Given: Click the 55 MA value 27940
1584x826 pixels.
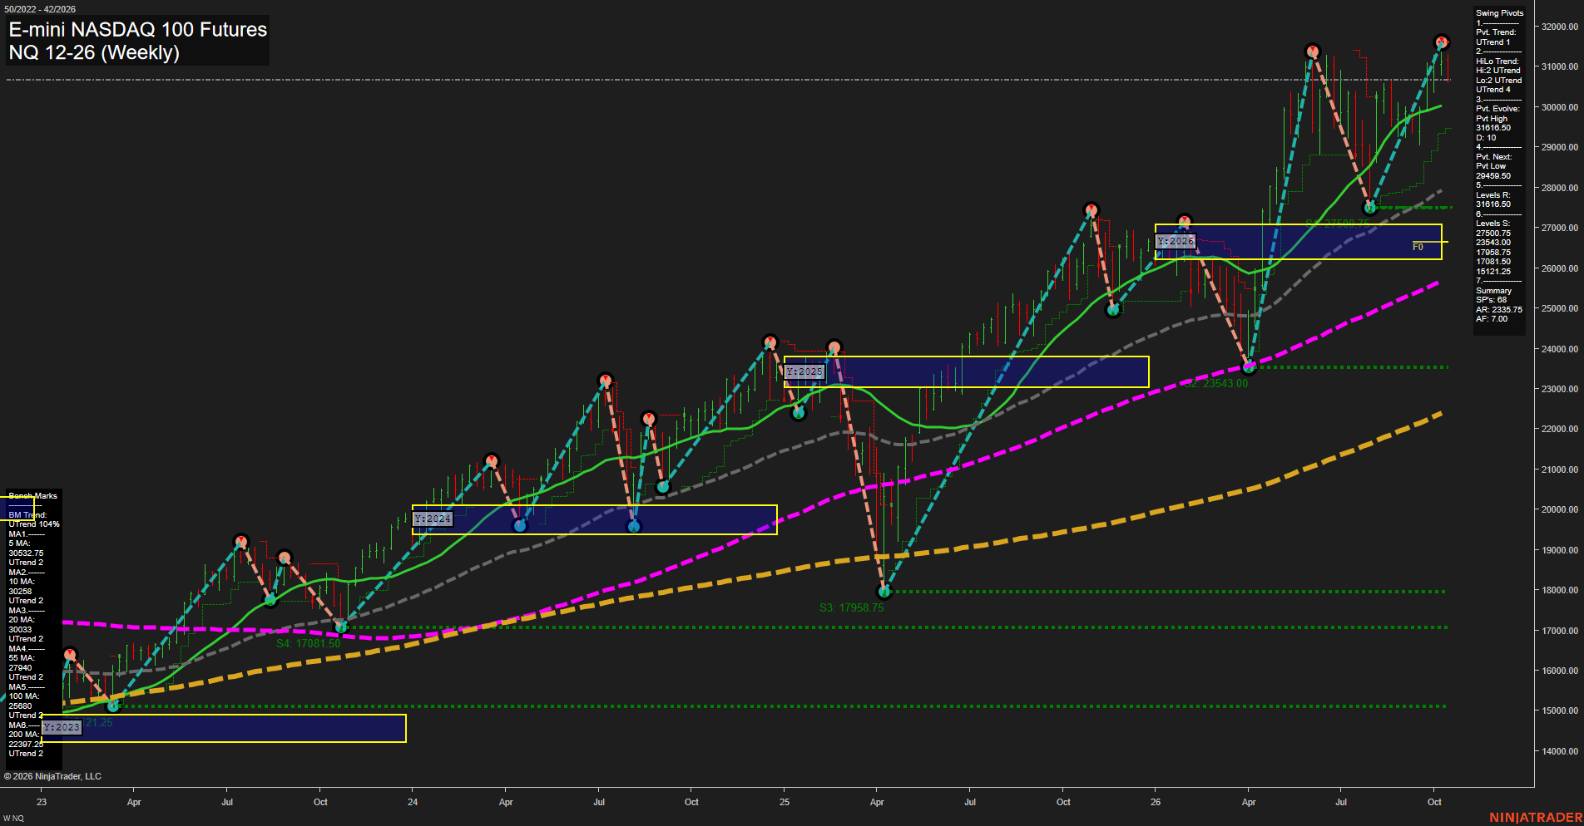Looking at the screenshot, I should [20, 667].
